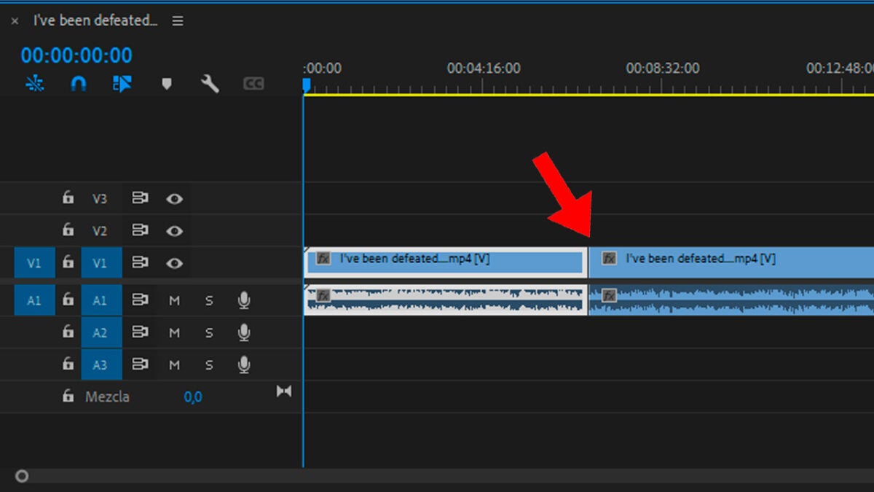Toggle lock on the V1 track
The height and width of the screenshot is (492, 874).
(x=68, y=262)
